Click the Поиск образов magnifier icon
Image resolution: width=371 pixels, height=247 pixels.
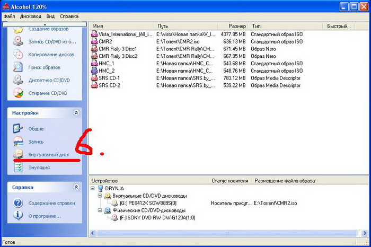tap(18, 67)
